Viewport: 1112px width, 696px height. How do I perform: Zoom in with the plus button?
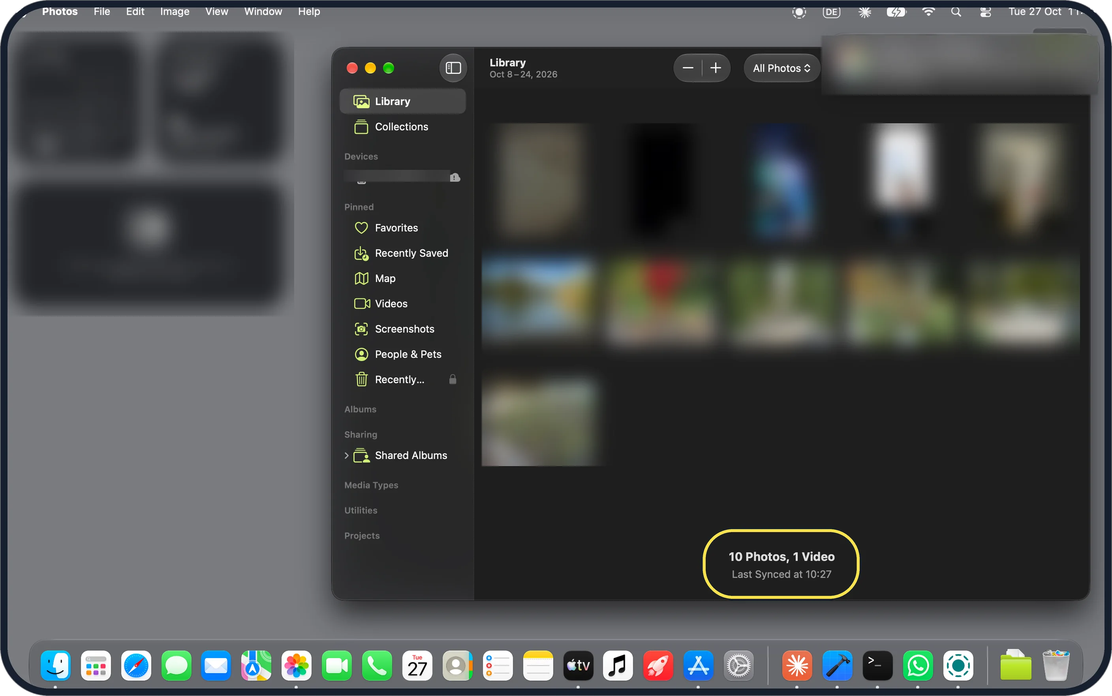(716, 68)
